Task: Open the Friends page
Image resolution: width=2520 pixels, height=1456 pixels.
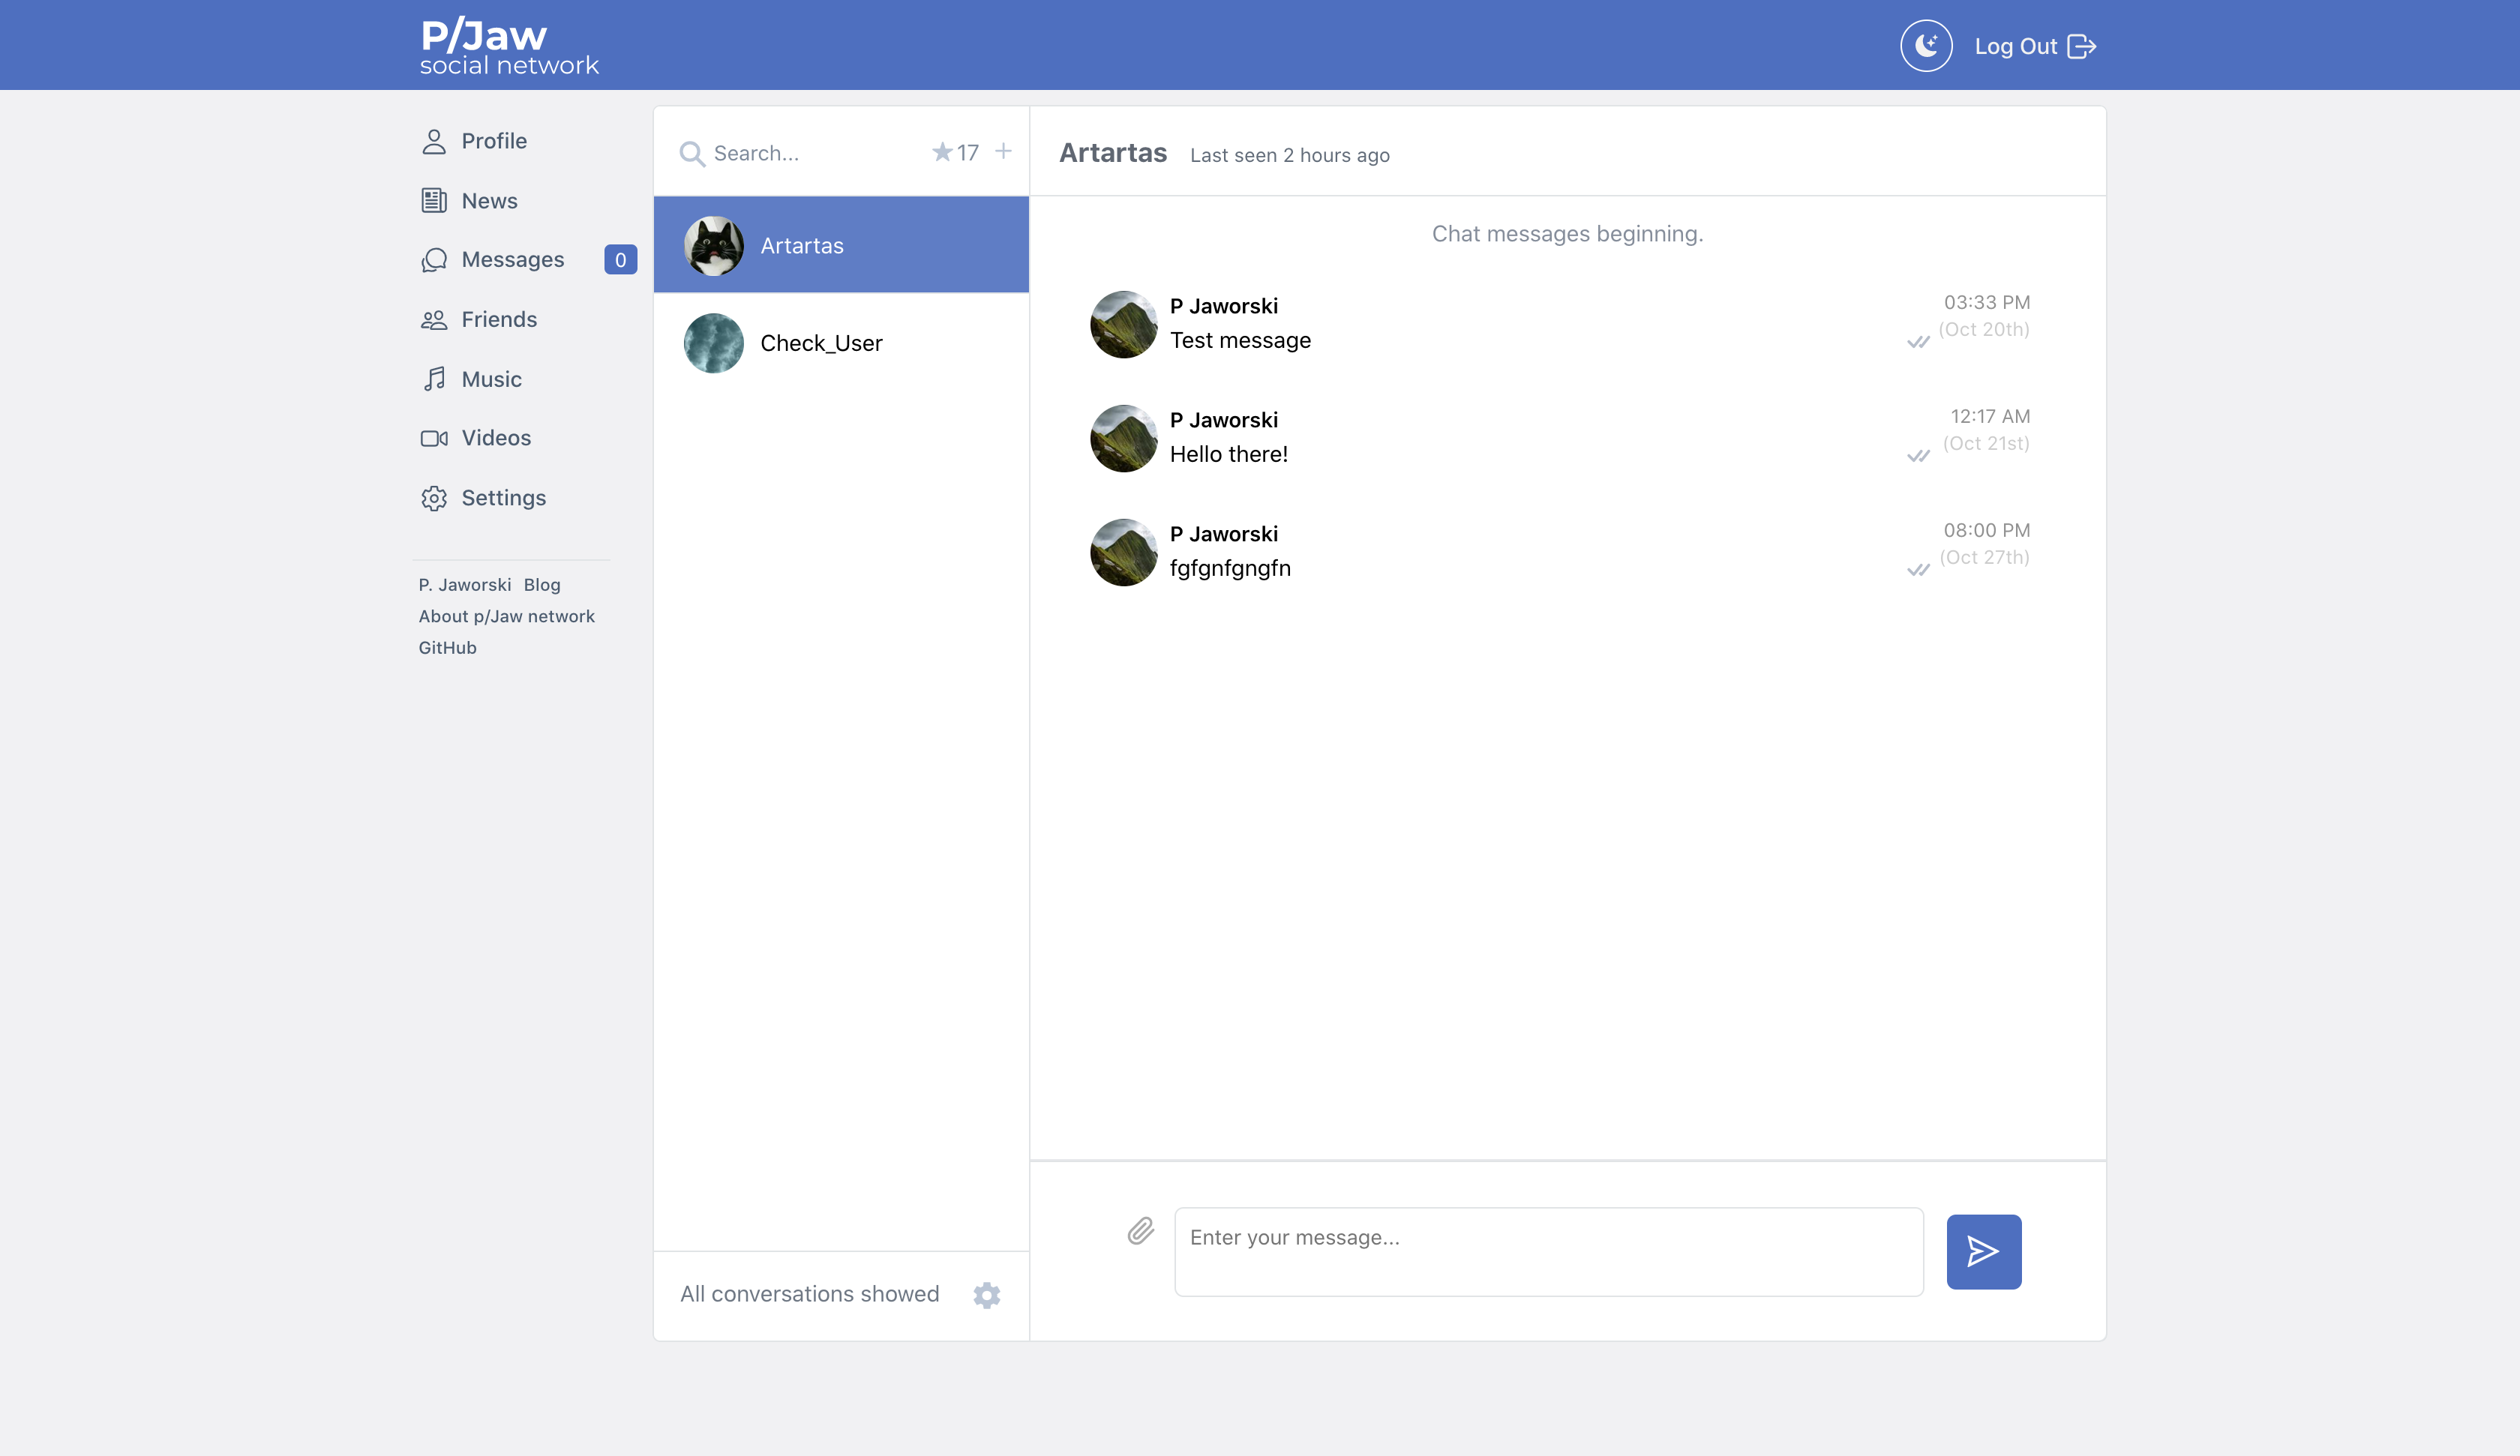Action: tap(479, 320)
